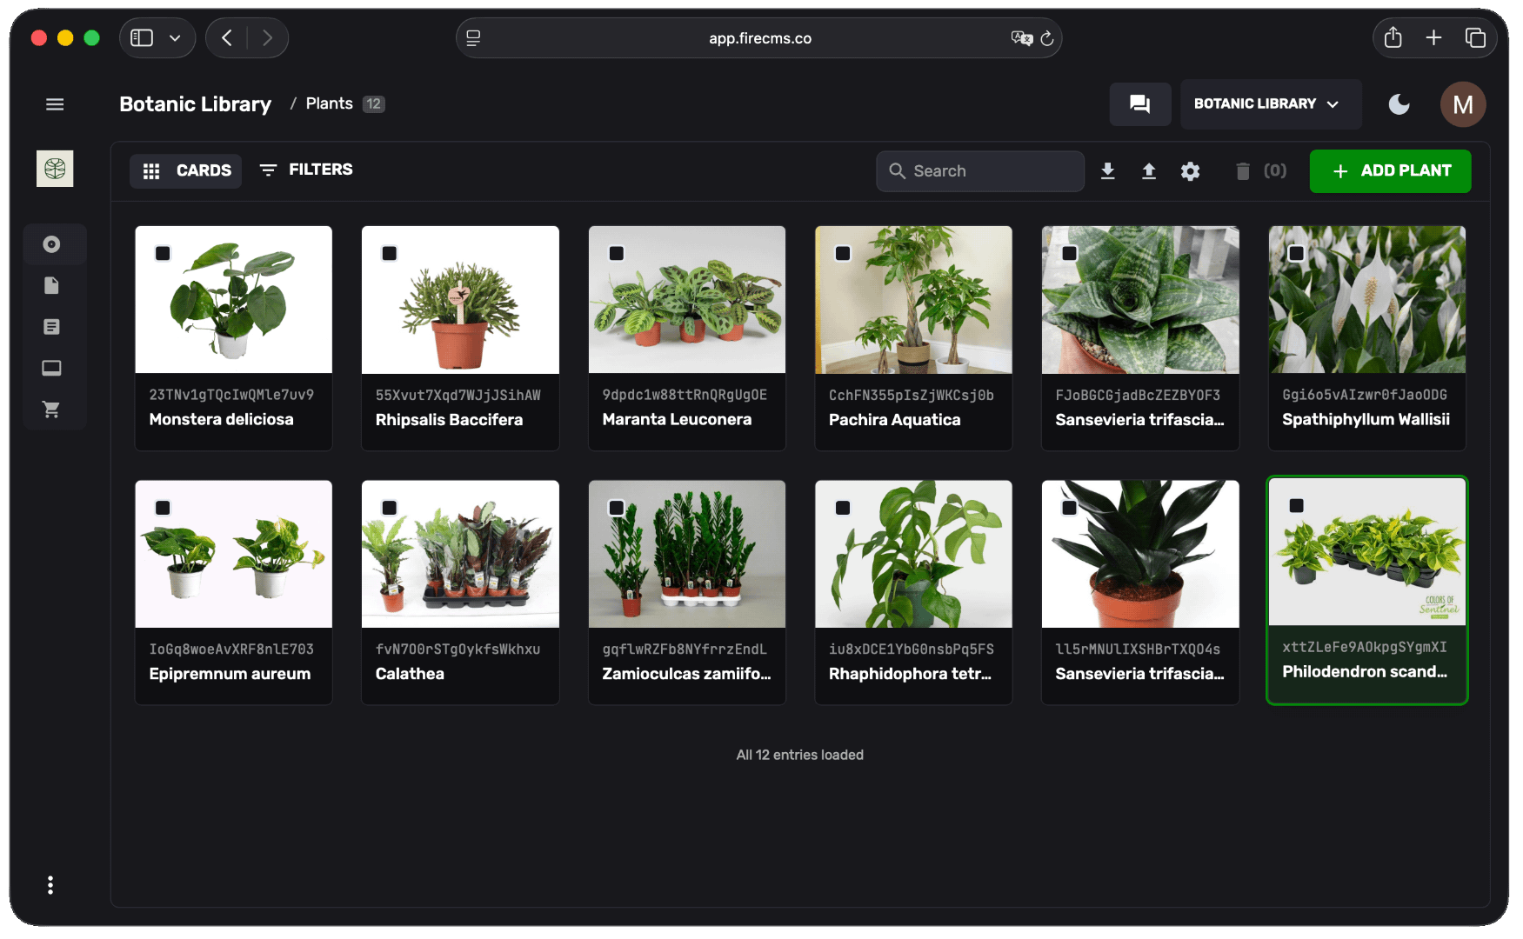Click the trash delete icon
Image resolution: width=1523 pixels, height=939 pixels.
(x=1242, y=171)
